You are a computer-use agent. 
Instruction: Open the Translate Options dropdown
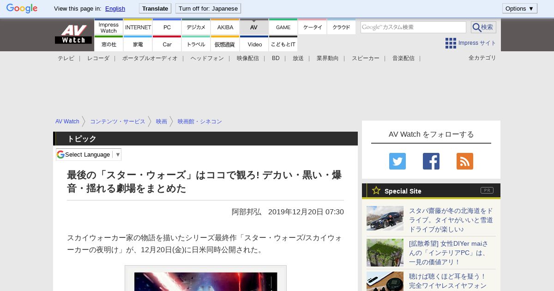[519, 8]
